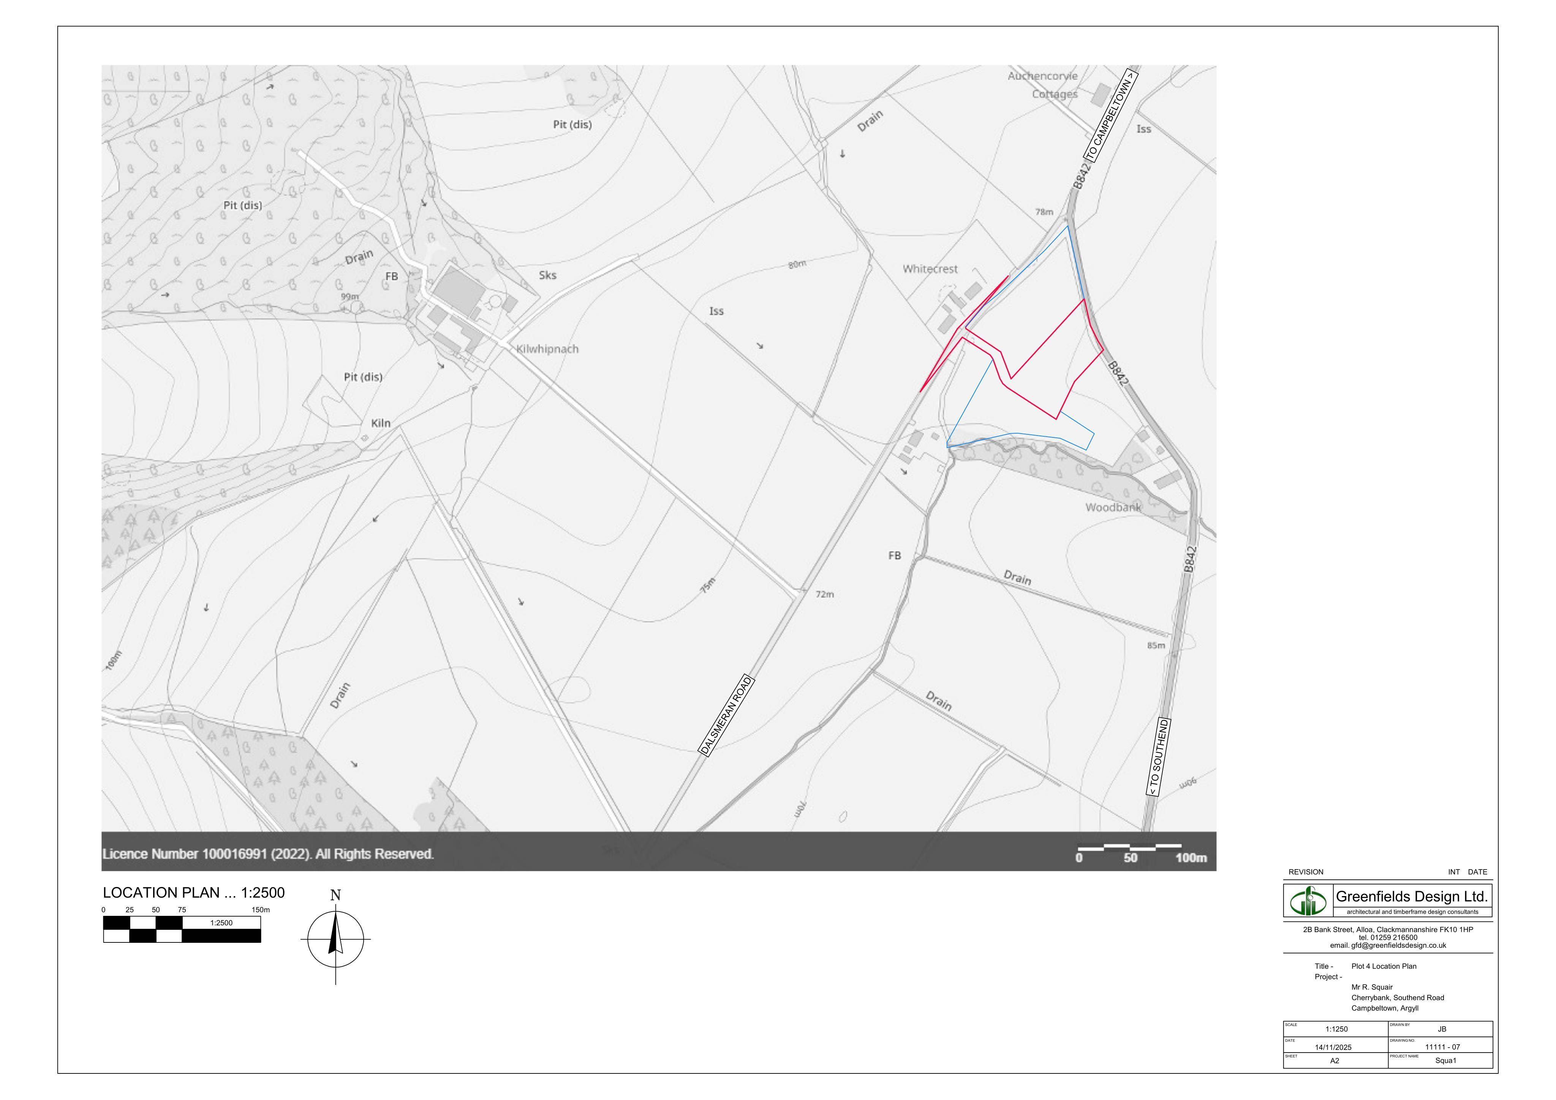Image resolution: width=1556 pixels, height=1100 pixels.
Task: Click the architectural and timberframe design consultants tagline
Action: [1412, 912]
